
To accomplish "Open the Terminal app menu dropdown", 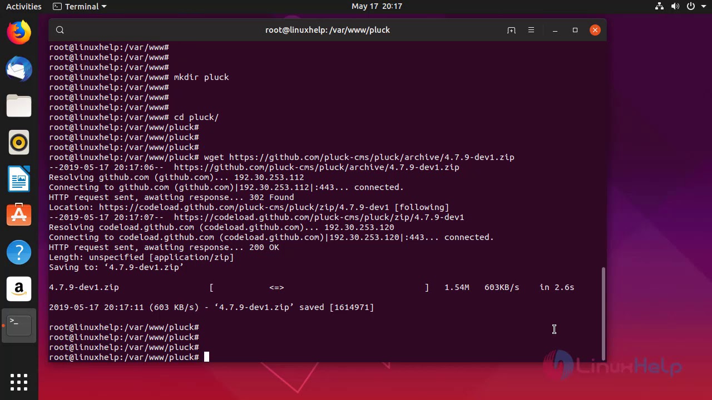I will pos(80,7).
